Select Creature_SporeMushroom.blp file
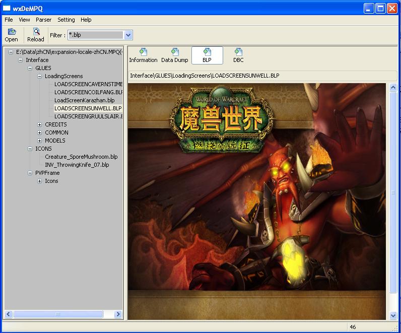 click(81, 157)
